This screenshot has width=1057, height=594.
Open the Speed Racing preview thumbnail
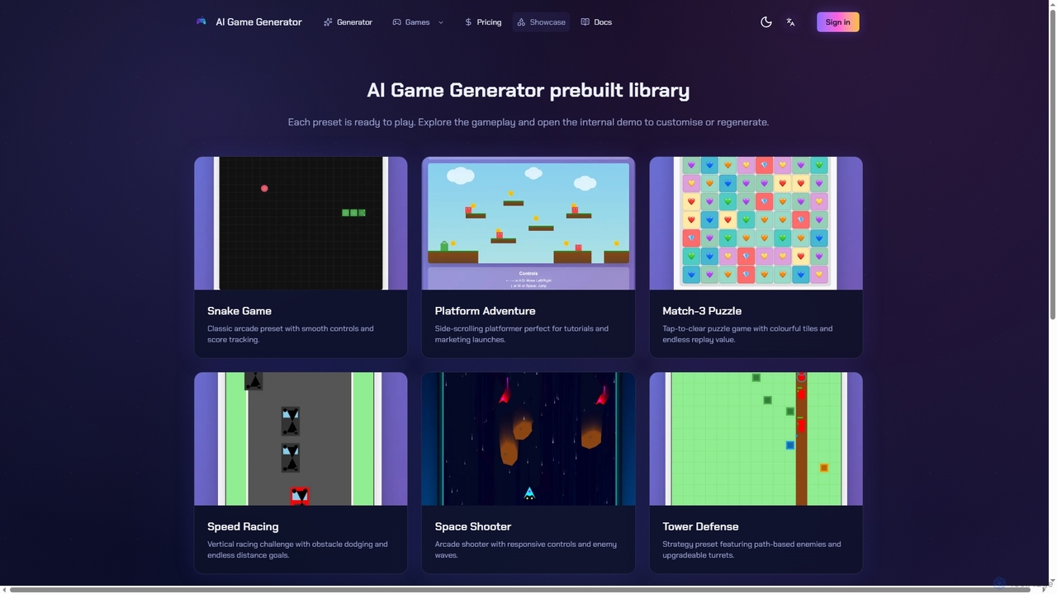301,439
